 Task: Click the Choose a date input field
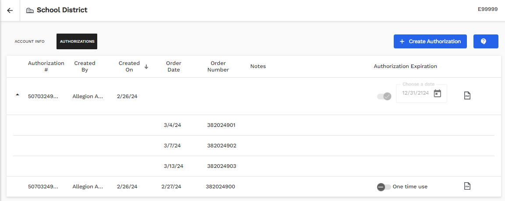tap(416, 93)
